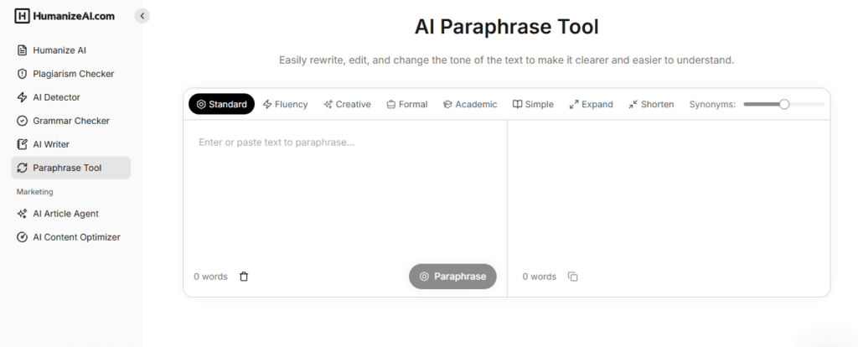
Task: Select the Formal tone mode
Action: click(407, 104)
